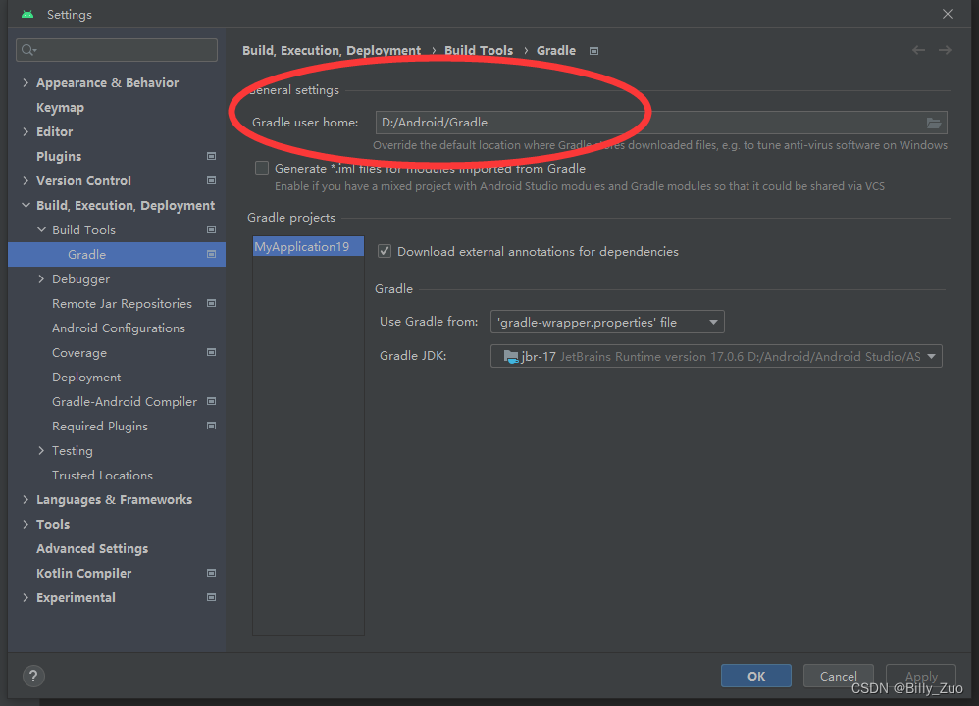Click the project-level marker icon beside the Gradle breadcrumb
This screenshot has width=979, height=706.
click(x=593, y=51)
